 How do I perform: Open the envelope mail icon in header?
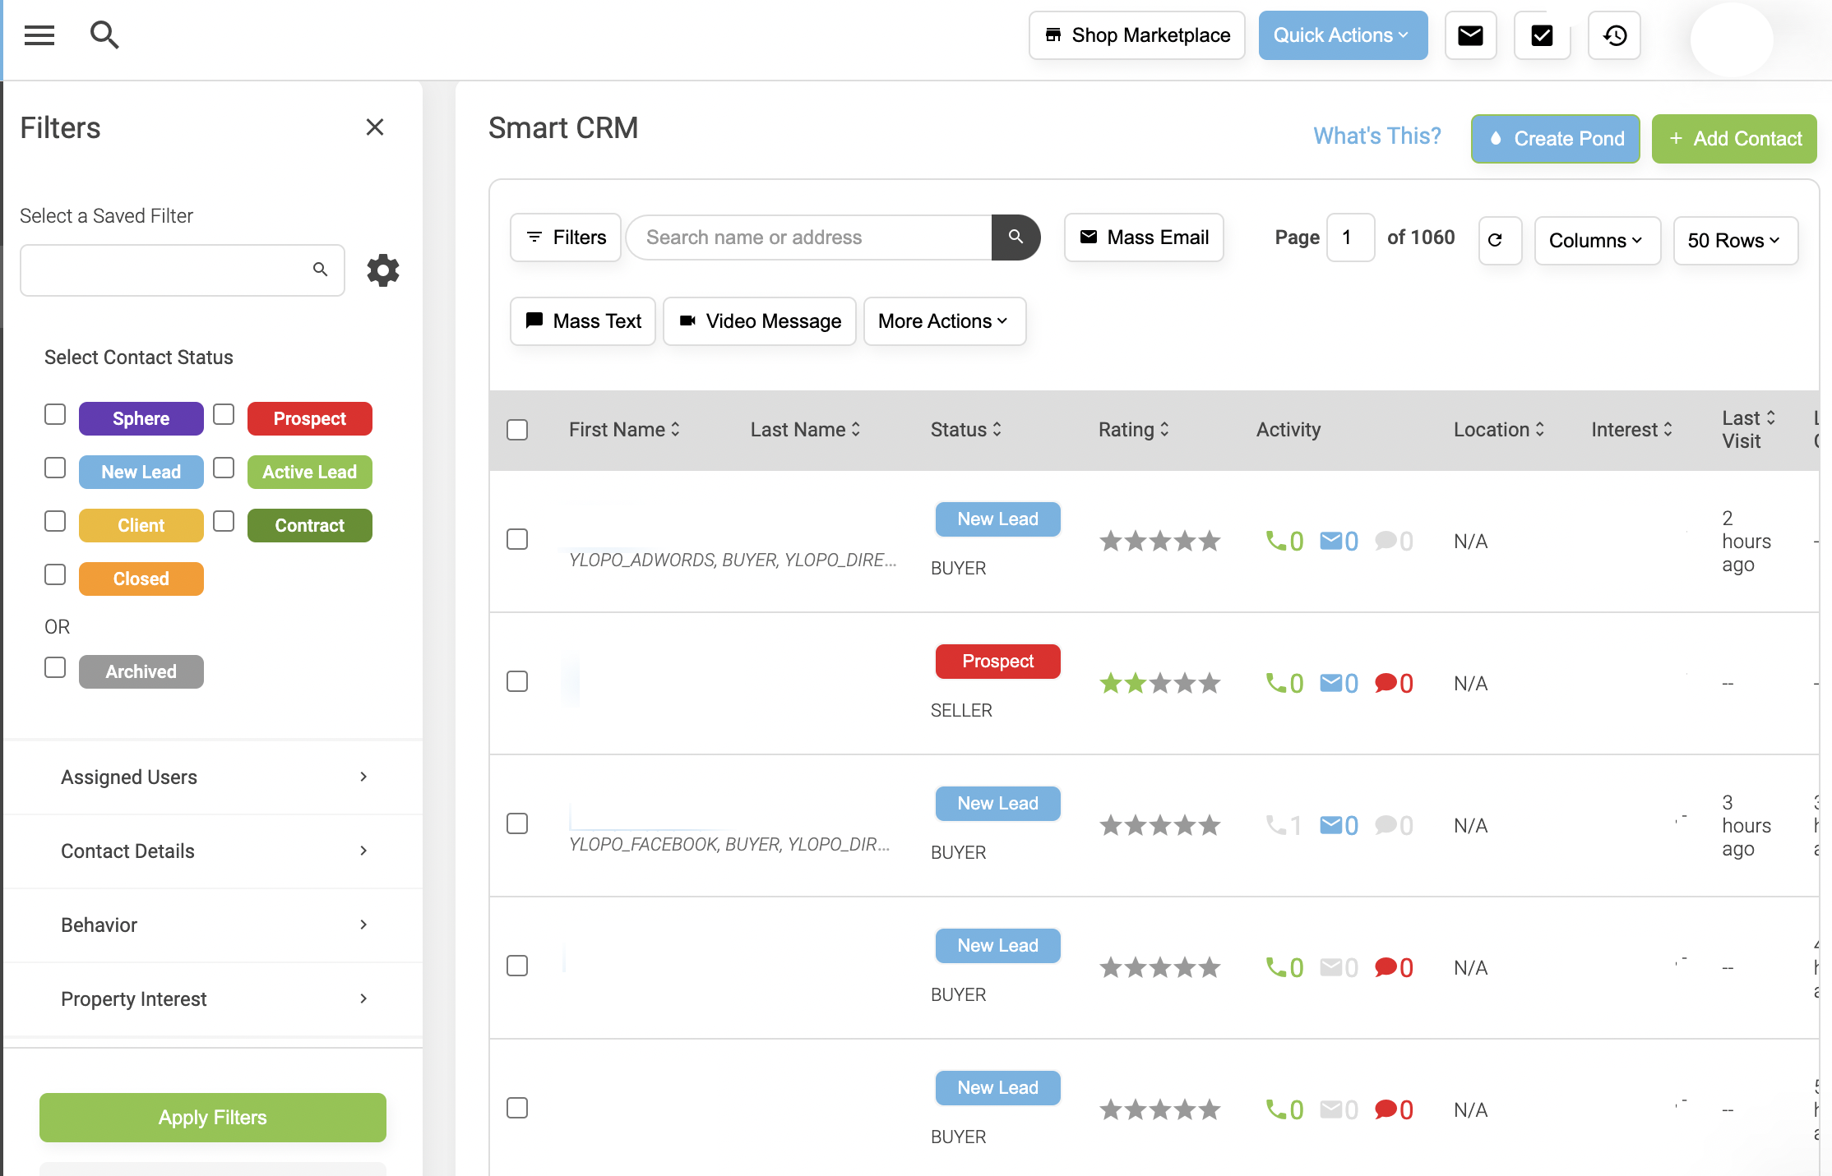[x=1470, y=35]
